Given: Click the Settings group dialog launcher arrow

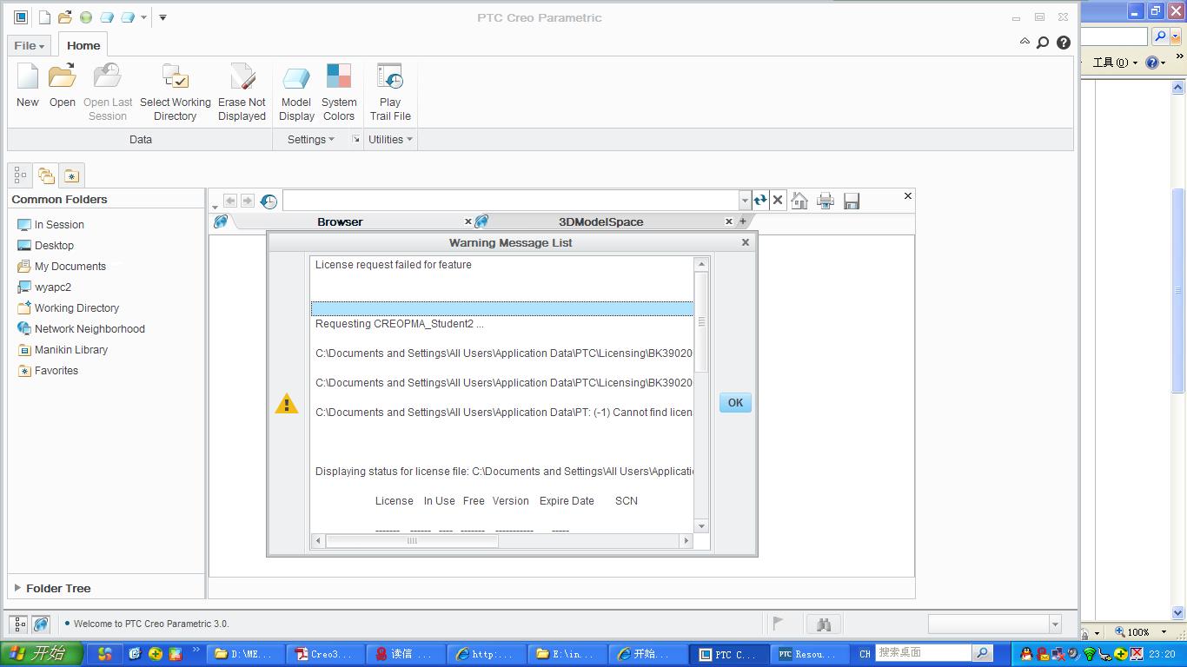Looking at the screenshot, I should tap(355, 139).
